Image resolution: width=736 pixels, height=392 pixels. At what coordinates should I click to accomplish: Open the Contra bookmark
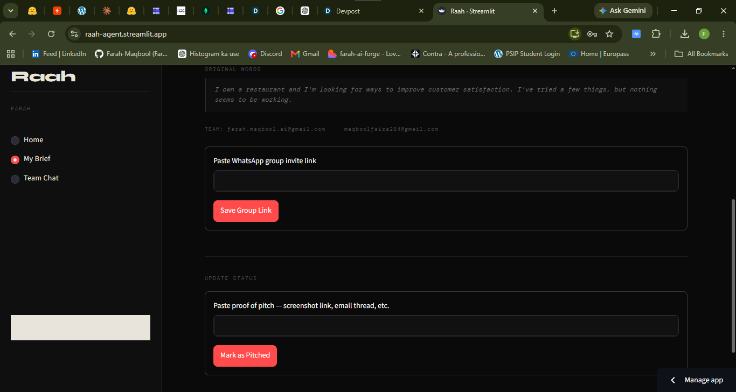(448, 54)
